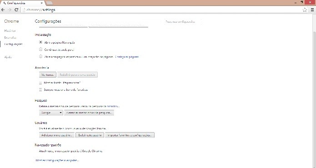Bookmark this page with the star icon

(305, 10)
